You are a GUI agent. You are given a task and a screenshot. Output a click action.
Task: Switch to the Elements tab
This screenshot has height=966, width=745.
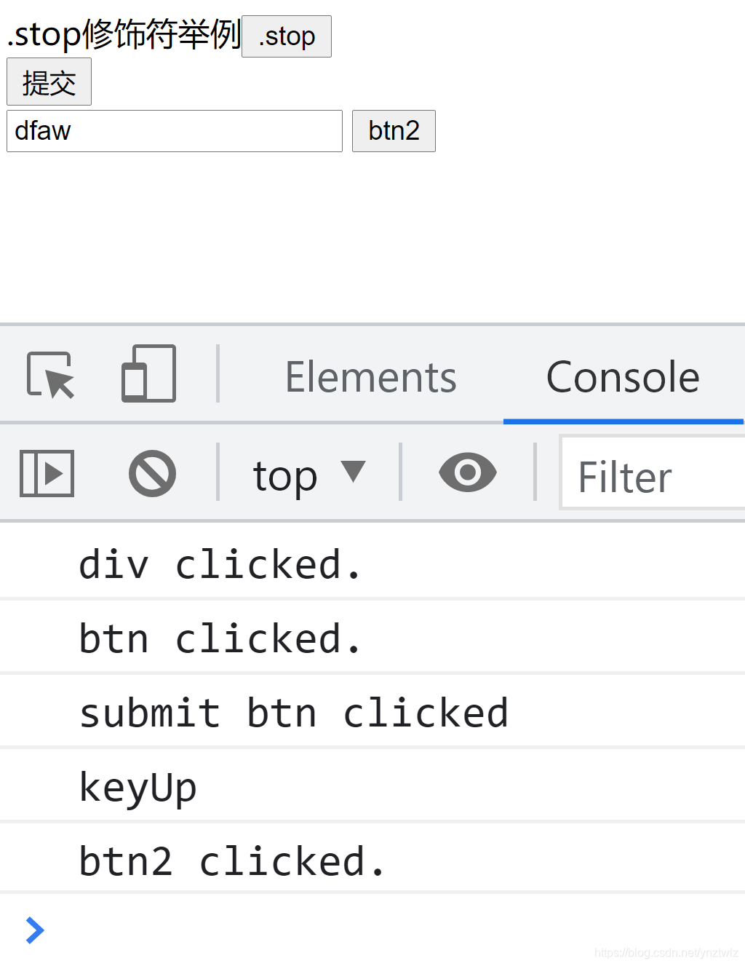tap(371, 377)
